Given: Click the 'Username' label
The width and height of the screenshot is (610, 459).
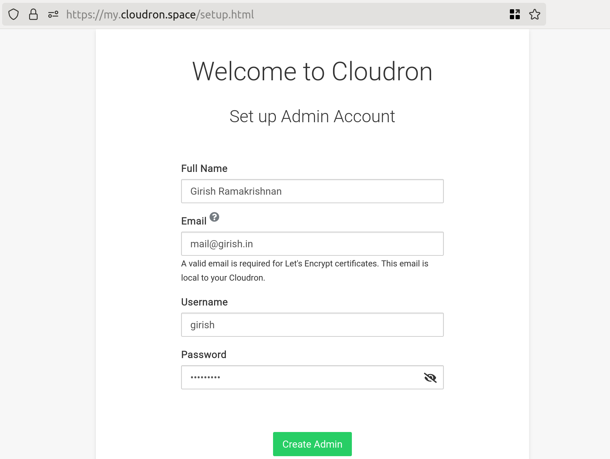Looking at the screenshot, I should [x=205, y=302].
